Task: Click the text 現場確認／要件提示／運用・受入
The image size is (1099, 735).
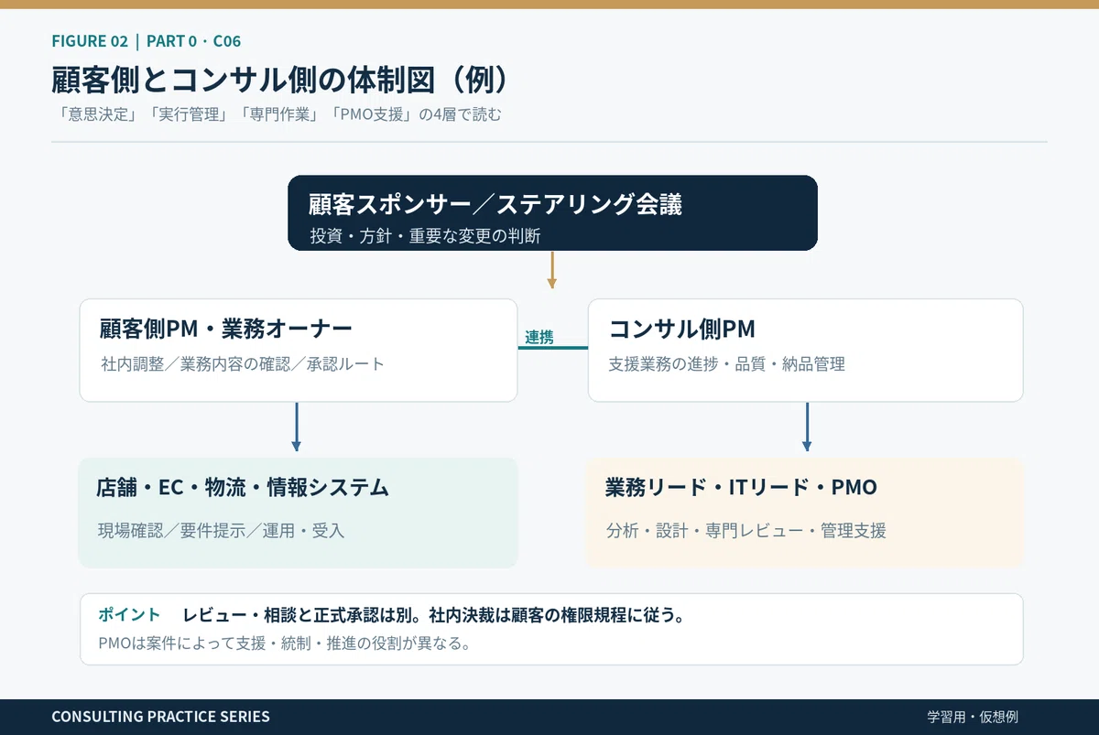Action: (x=221, y=530)
